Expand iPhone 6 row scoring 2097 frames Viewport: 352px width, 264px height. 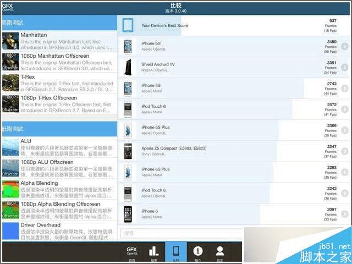pyautogui.click(x=345, y=214)
